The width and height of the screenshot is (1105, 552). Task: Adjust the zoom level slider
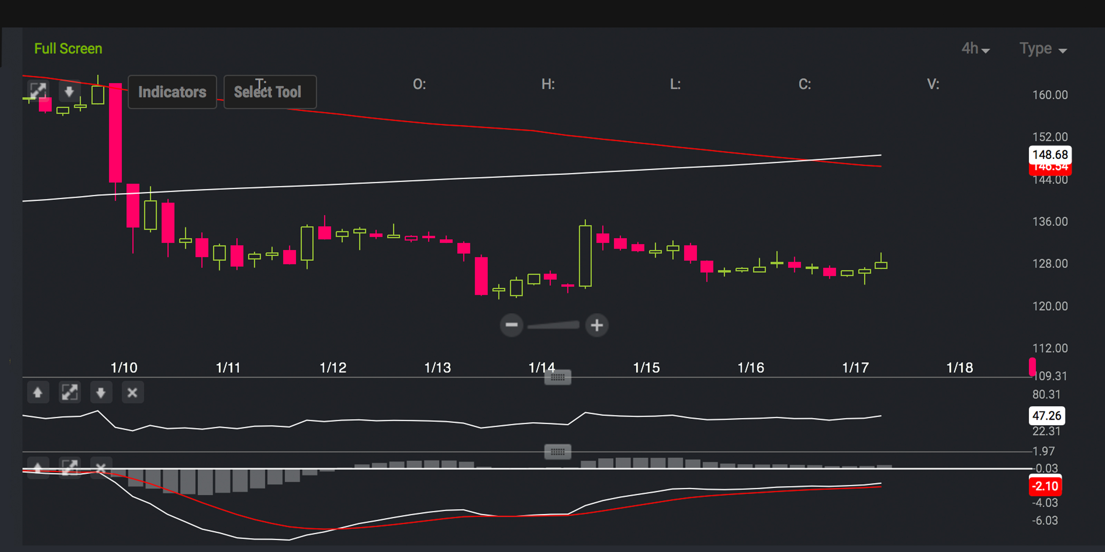[x=554, y=325]
